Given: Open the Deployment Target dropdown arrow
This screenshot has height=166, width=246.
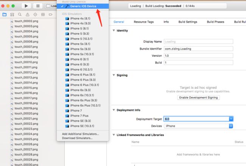Looking at the screenshot, I should [231, 119].
